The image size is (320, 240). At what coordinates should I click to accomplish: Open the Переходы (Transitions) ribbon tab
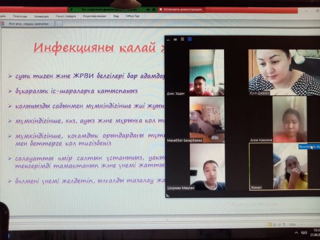20,16
